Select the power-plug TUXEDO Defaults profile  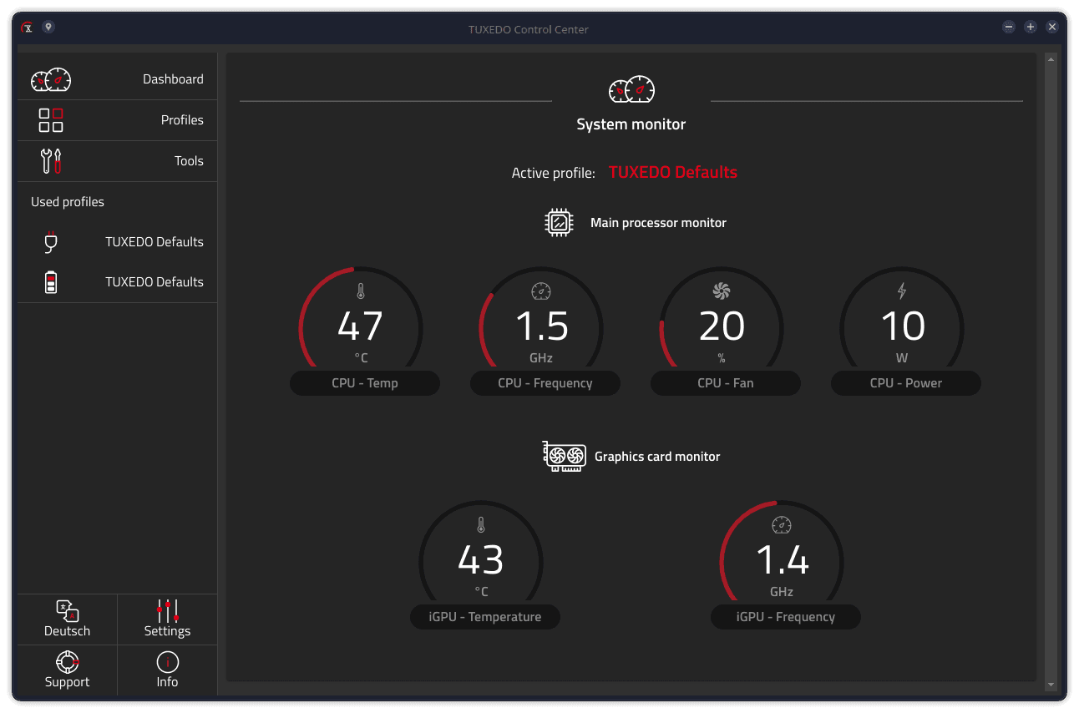coord(117,242)
